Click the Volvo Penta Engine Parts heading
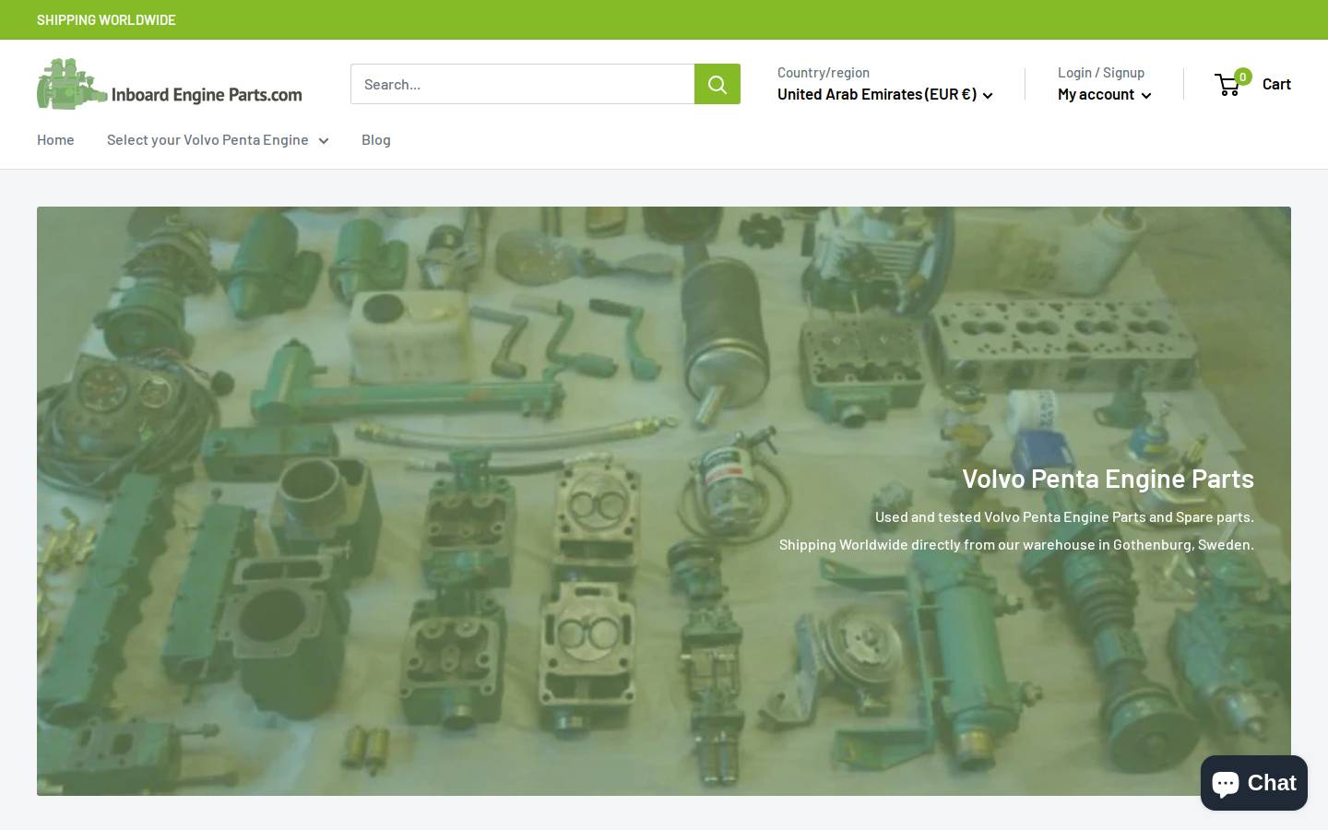This screenshot has width=1328, height=830. pos(1108,478)
